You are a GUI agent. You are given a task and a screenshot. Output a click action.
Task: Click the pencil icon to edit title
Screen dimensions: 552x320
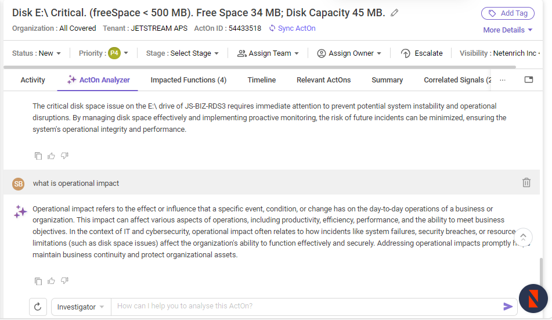tap(395, 13)
